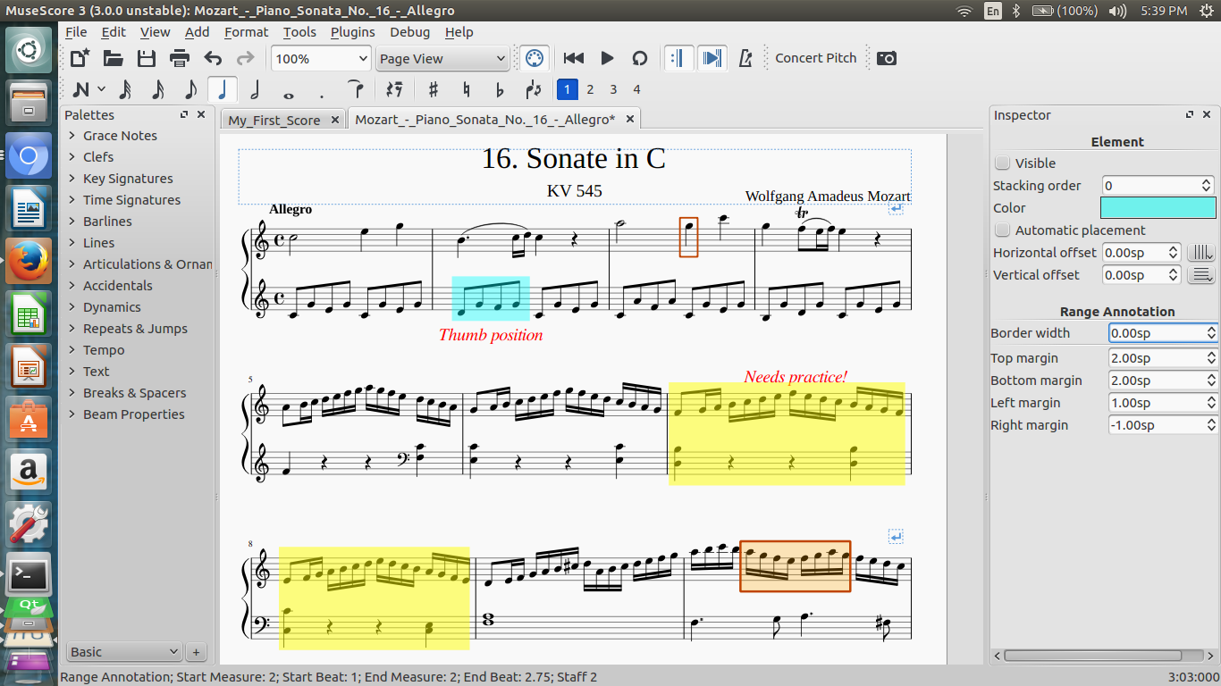Click the loop playback icon

[640, 58]
